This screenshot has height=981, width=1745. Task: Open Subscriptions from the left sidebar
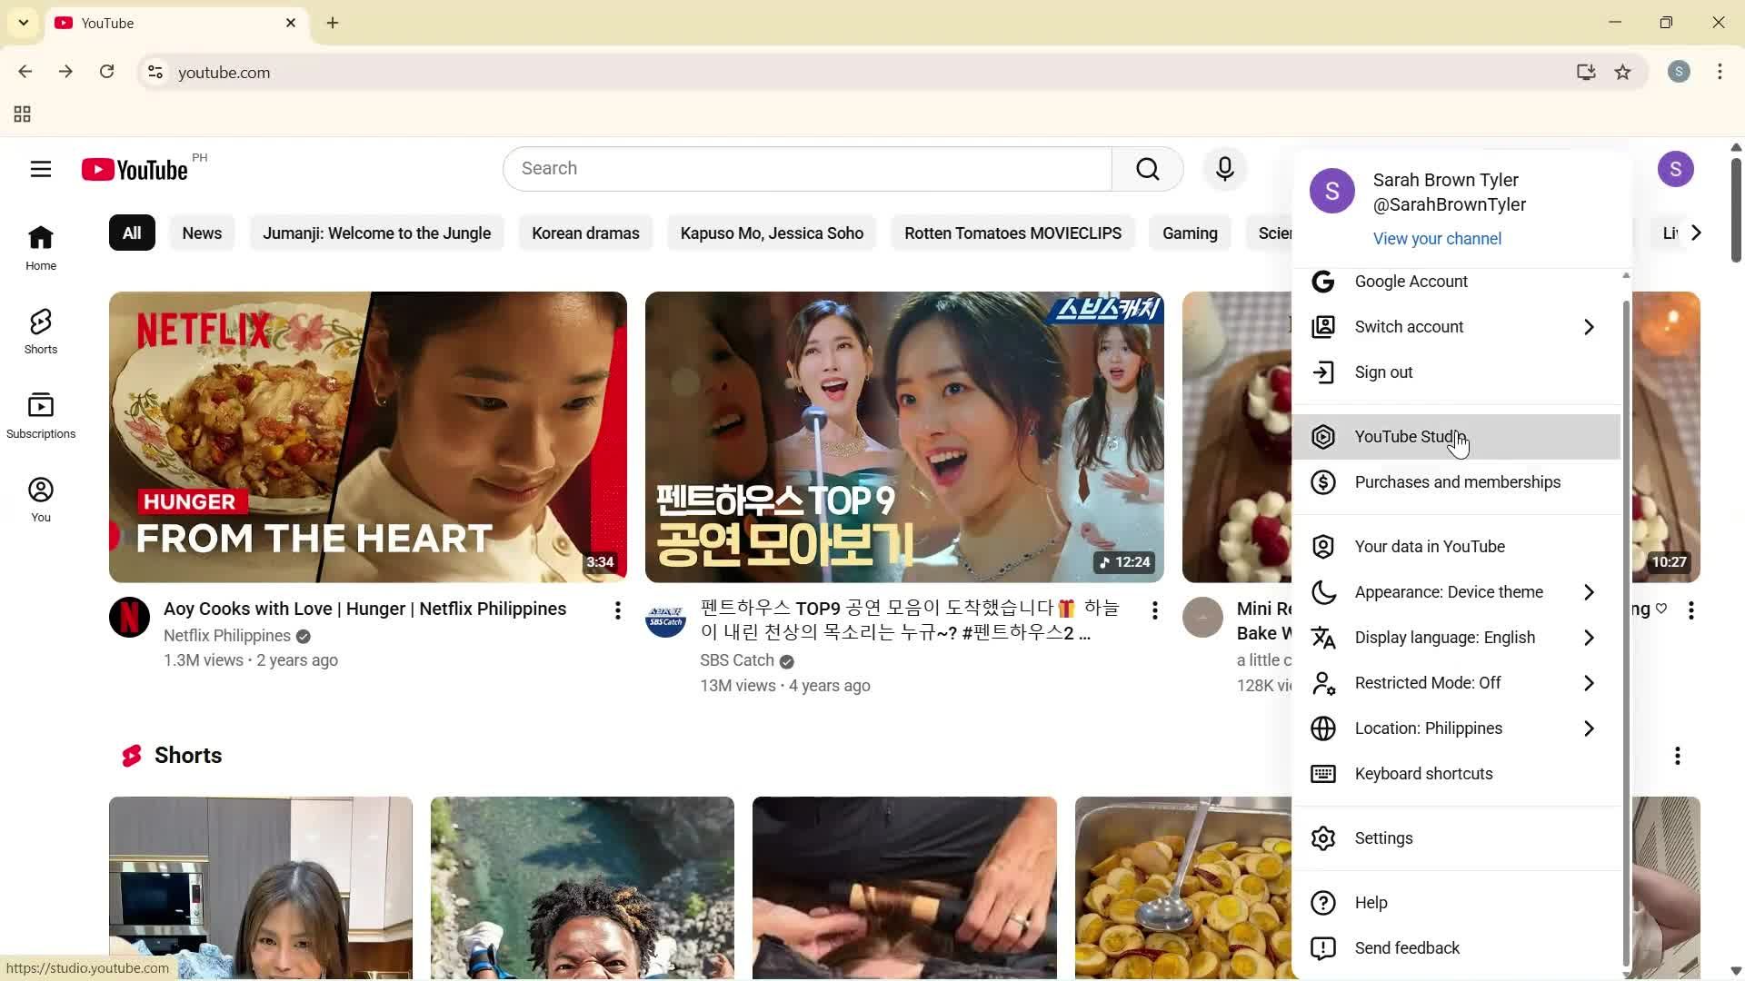40,413
